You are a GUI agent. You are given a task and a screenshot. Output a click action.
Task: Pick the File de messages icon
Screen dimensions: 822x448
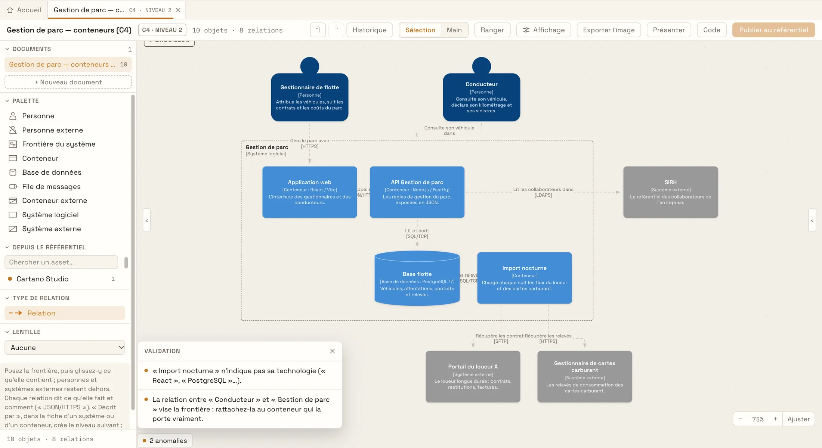(x=13, y=187)
